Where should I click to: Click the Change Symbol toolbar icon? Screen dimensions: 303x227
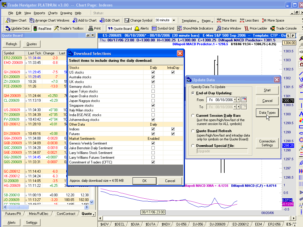138,20
